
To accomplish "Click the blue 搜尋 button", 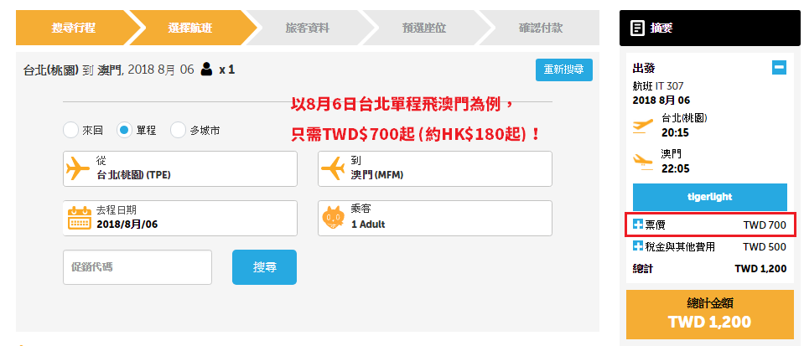I will point(264,267).
